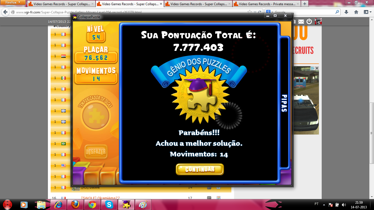Go to Firefox home page icon
The width and height of the screenshot is (374, 210).
point(356,12)
